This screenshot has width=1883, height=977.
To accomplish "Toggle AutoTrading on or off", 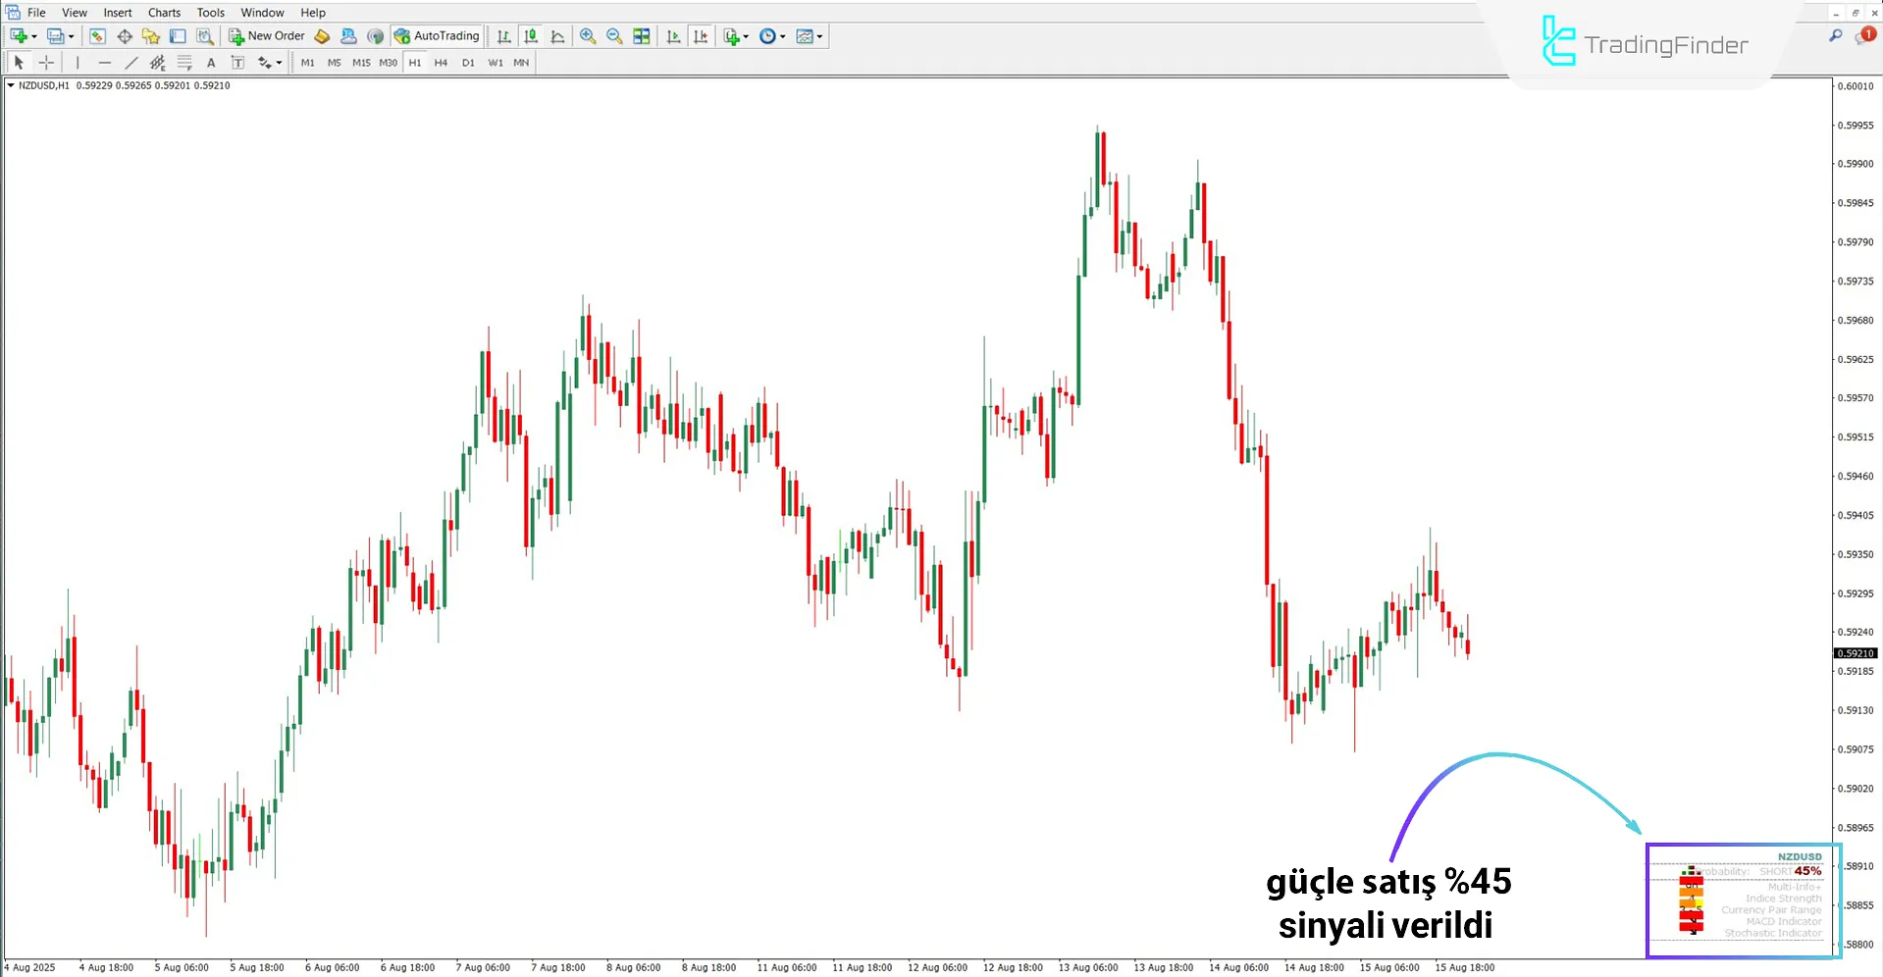I will (437, 36).
